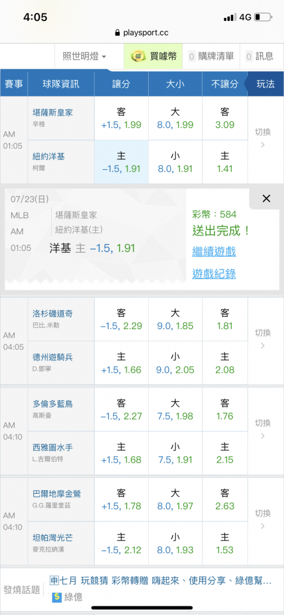Tap the lock icon in address bar
The image size is (284, 615).
click(x=117, y=33)
